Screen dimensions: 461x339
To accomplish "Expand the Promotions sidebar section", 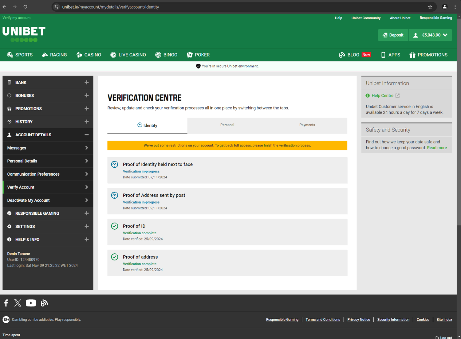I will point(48,109).
